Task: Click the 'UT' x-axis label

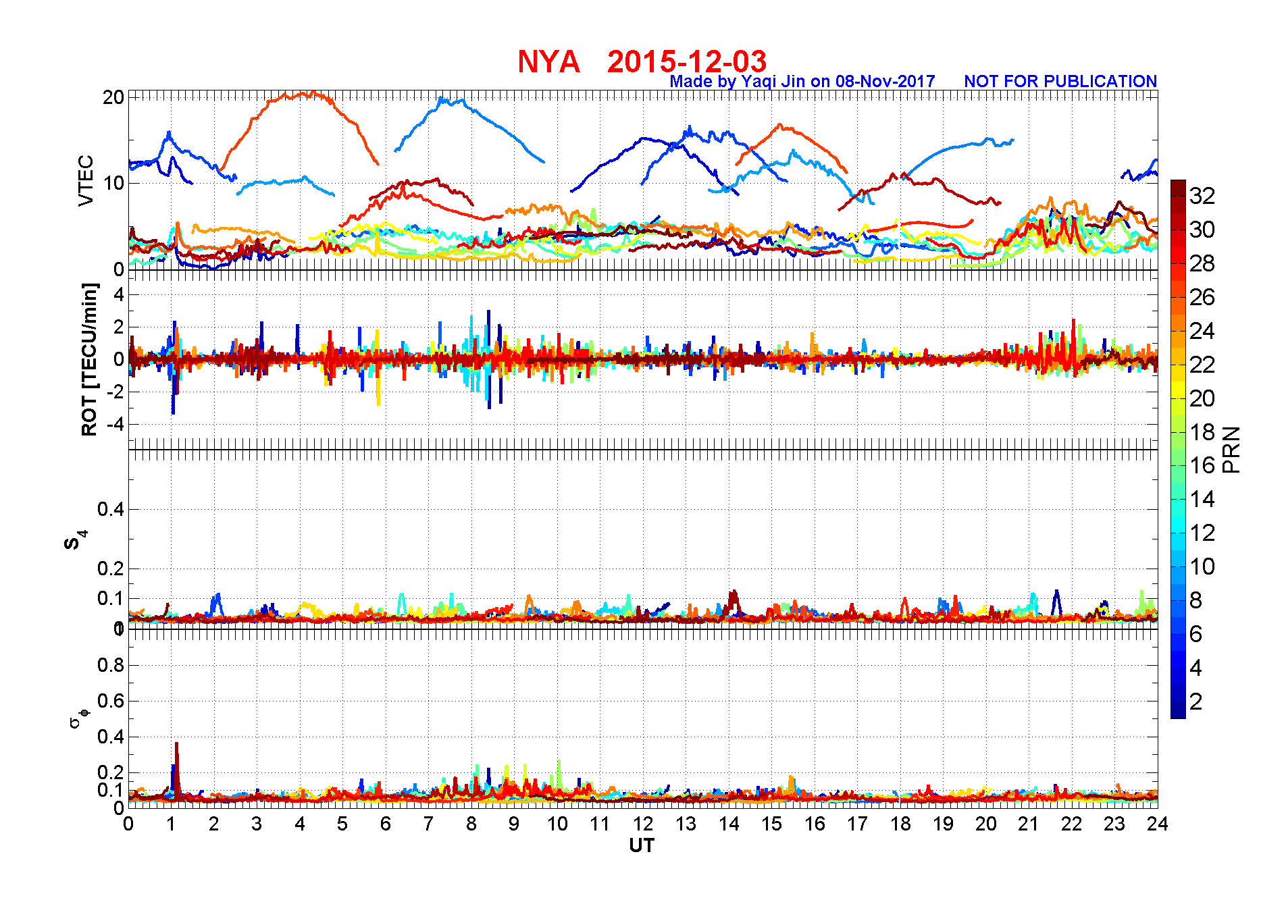Action: pos(642,845)
